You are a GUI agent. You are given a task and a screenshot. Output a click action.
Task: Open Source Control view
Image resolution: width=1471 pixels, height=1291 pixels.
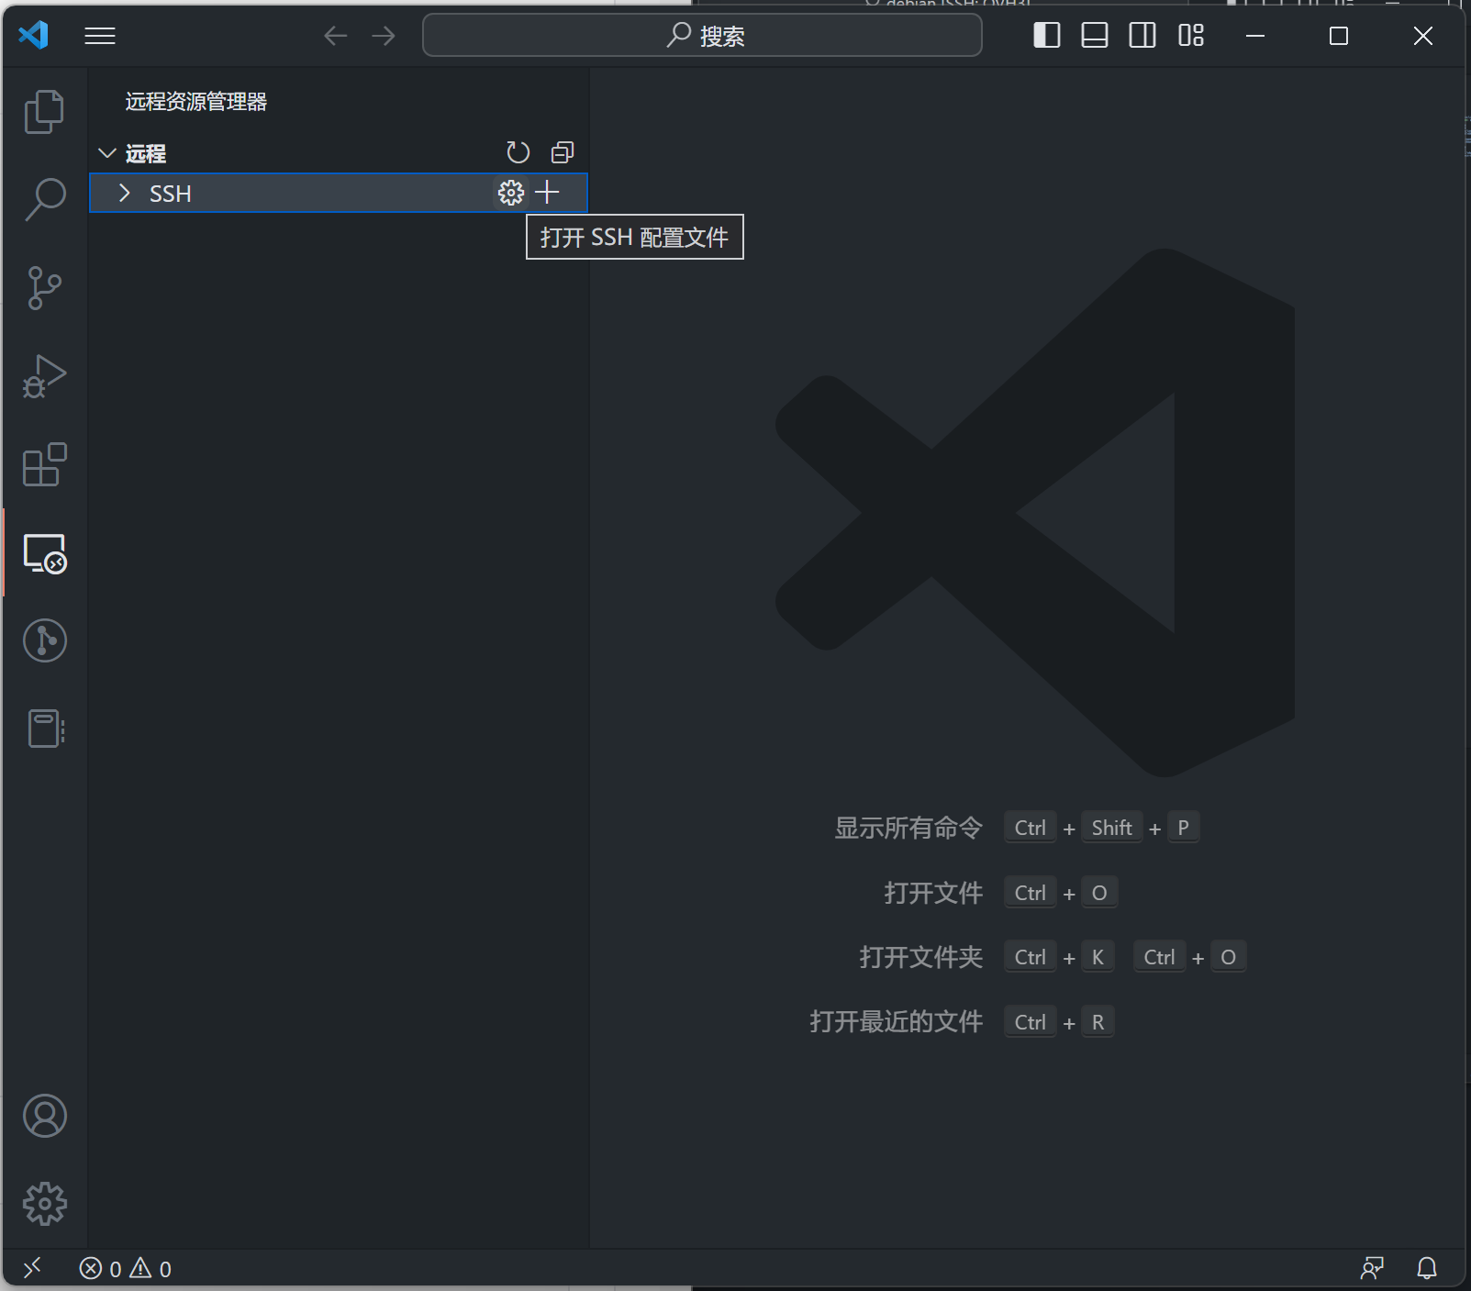tap(44, 287)
